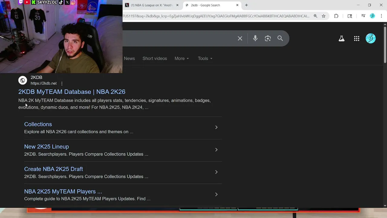Screen dimensions: 387x218
Task: Open a new browser tab
Action: coord(246,5)
